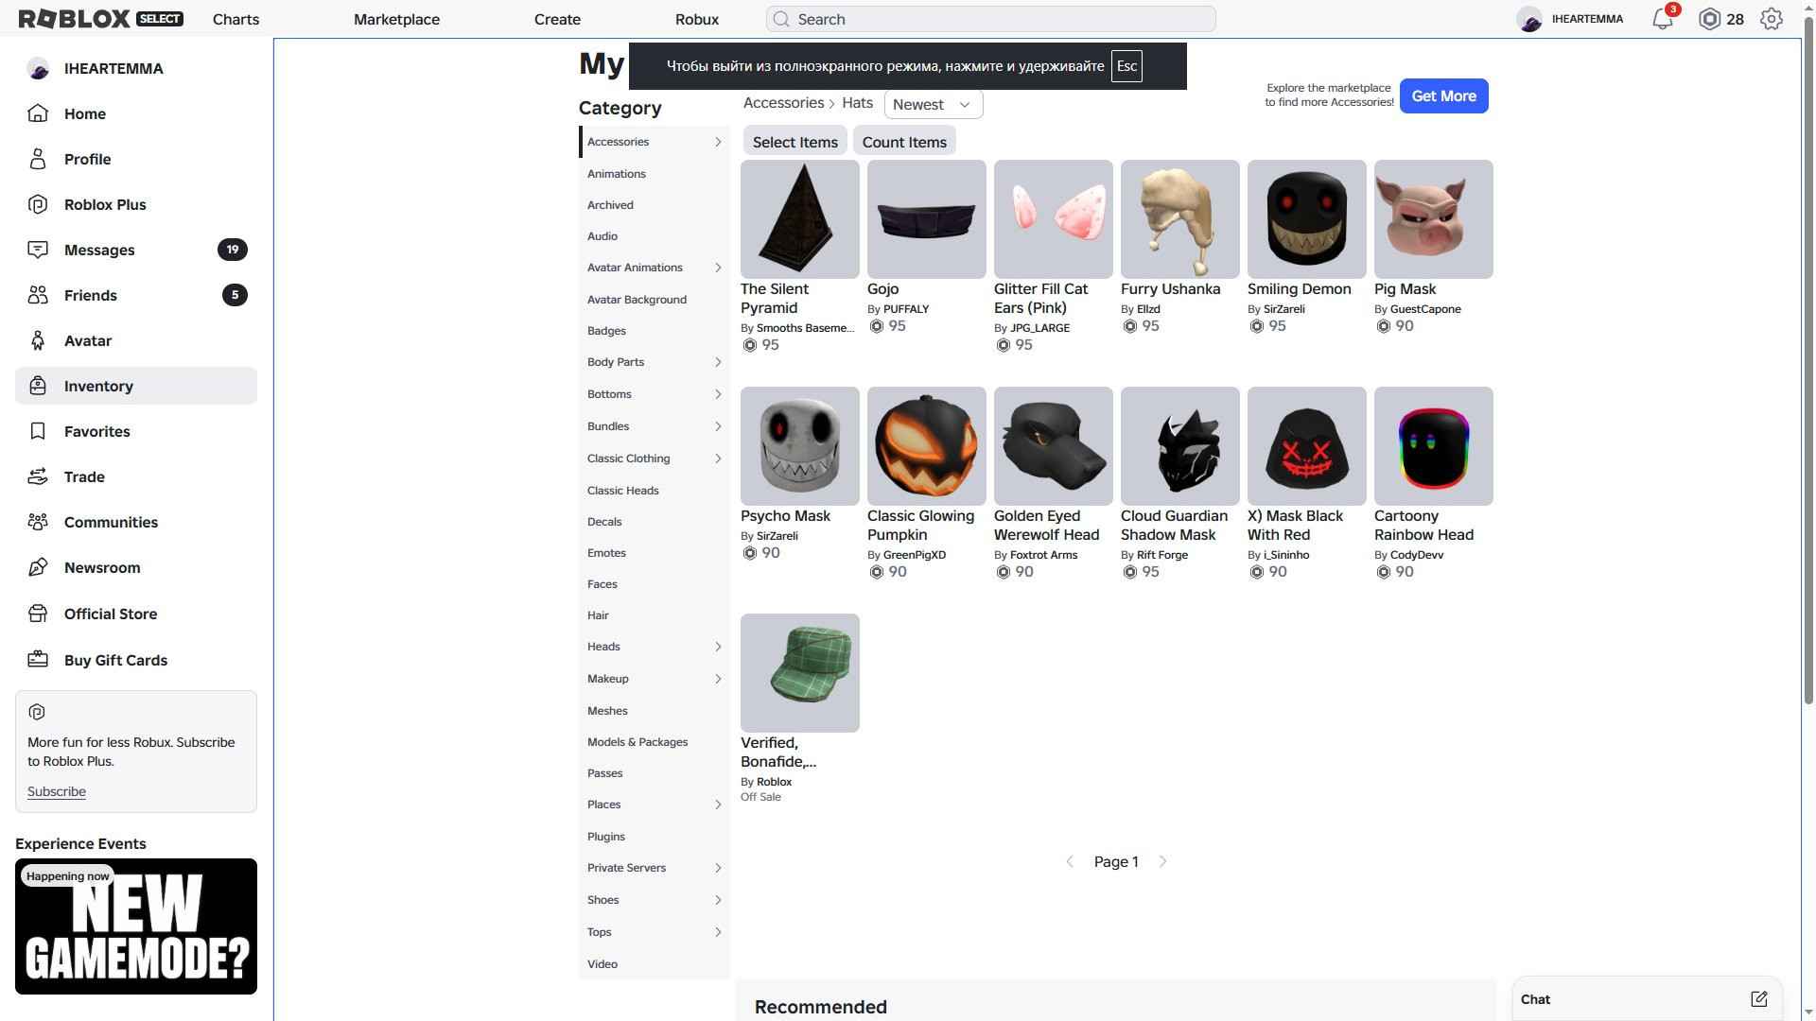Open The Silent Pyramid thumbnail

[800, 219]
